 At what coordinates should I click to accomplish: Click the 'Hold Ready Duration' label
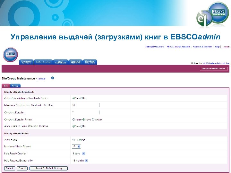pyautogui.click(x=15, y=153)
